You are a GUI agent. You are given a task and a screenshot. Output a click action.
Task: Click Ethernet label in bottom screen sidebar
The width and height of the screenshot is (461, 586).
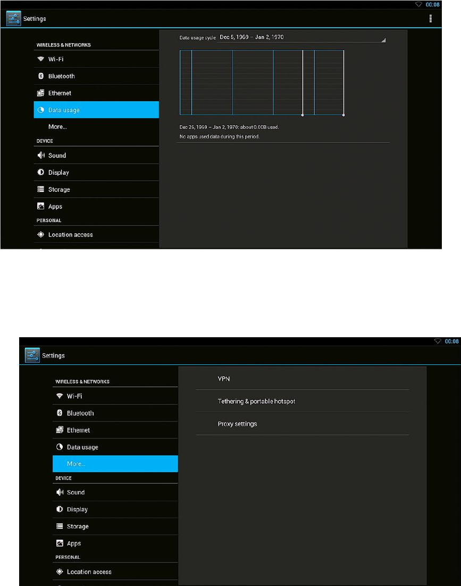[x=78, y=430]
